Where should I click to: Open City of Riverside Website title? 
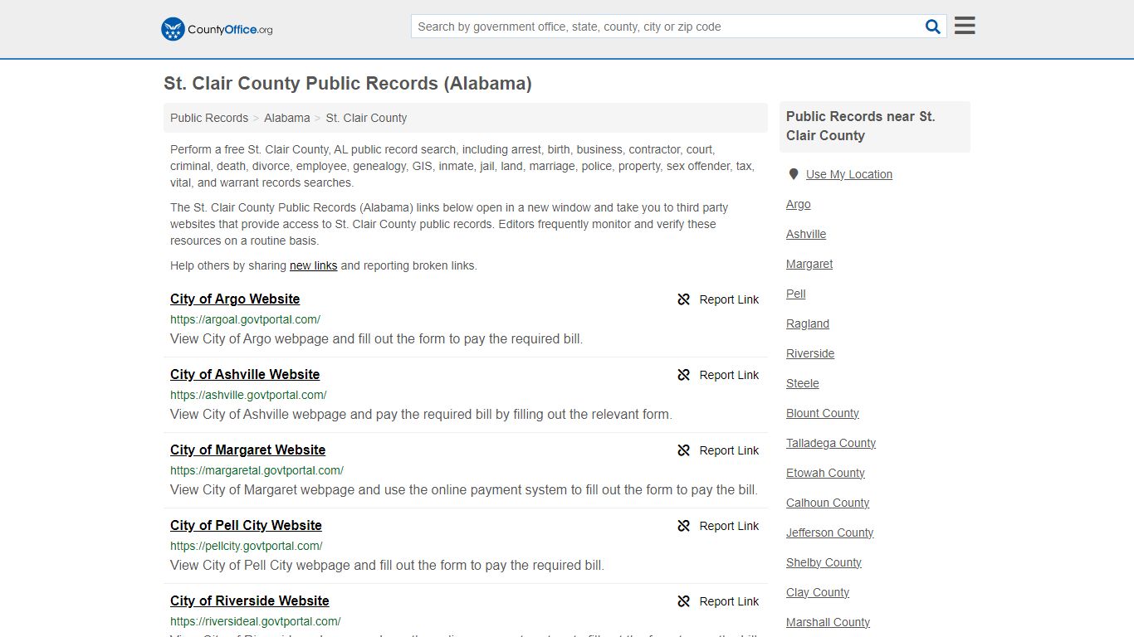click(250, 601)
